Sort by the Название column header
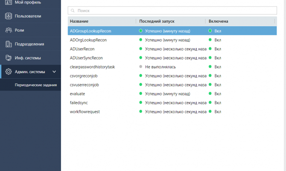Image resolution: width=286 pixels, height=171 pixels. [79, 21]
